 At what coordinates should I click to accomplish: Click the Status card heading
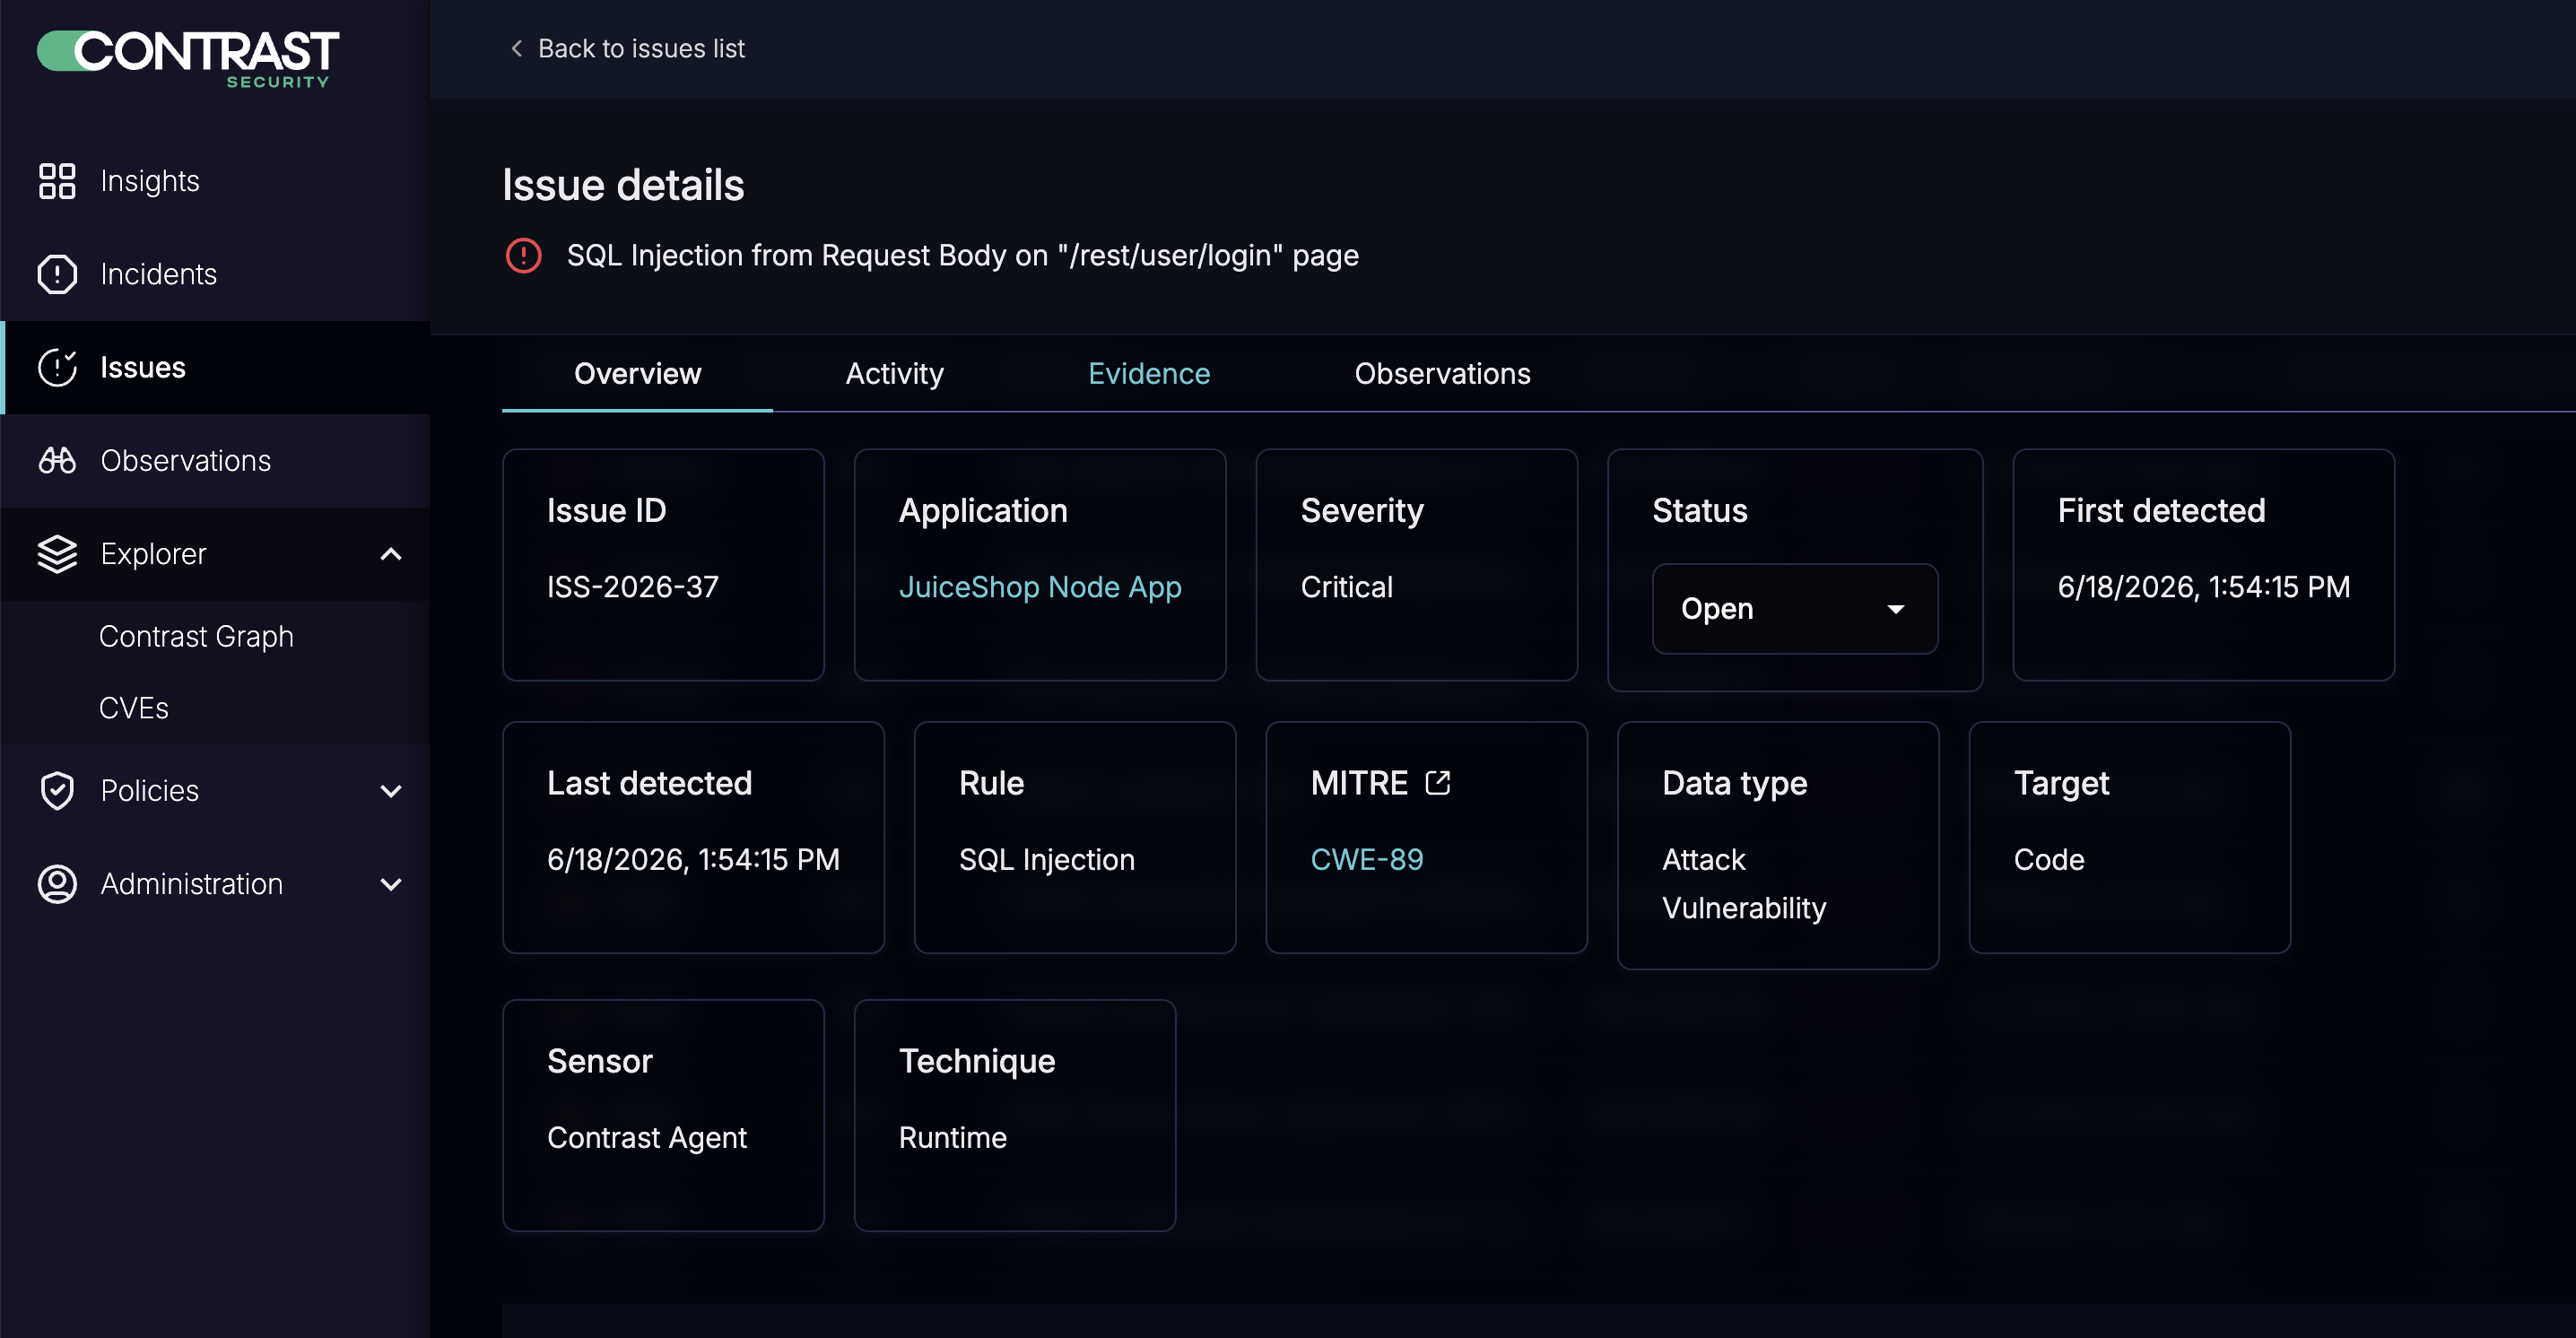click(x=1699, y=511)
